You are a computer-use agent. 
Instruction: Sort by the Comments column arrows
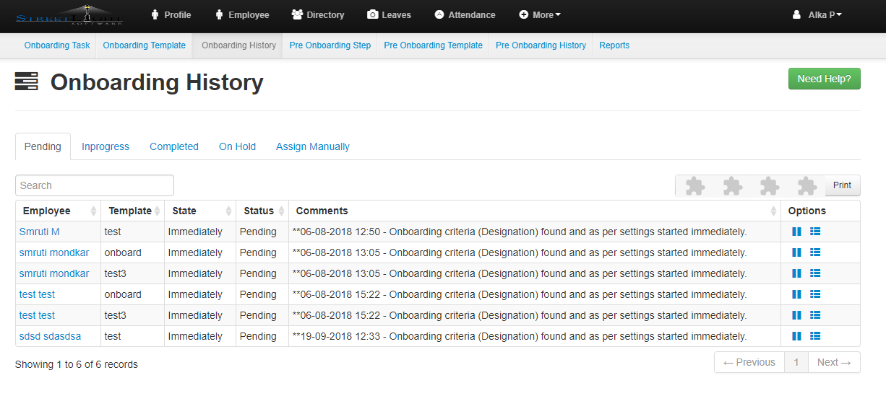coord(773,211)
